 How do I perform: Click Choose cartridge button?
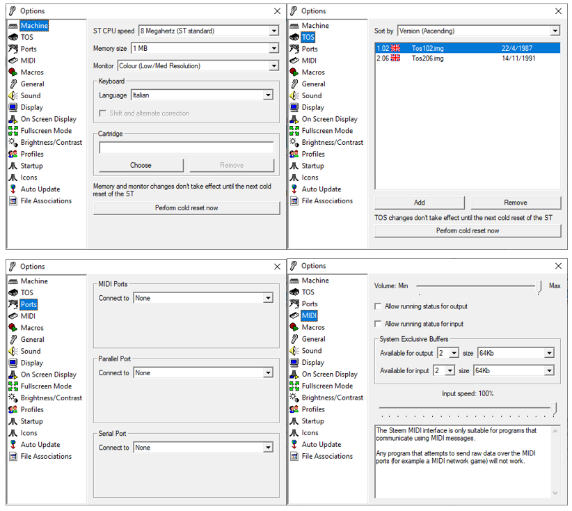[x=141, y=166]
